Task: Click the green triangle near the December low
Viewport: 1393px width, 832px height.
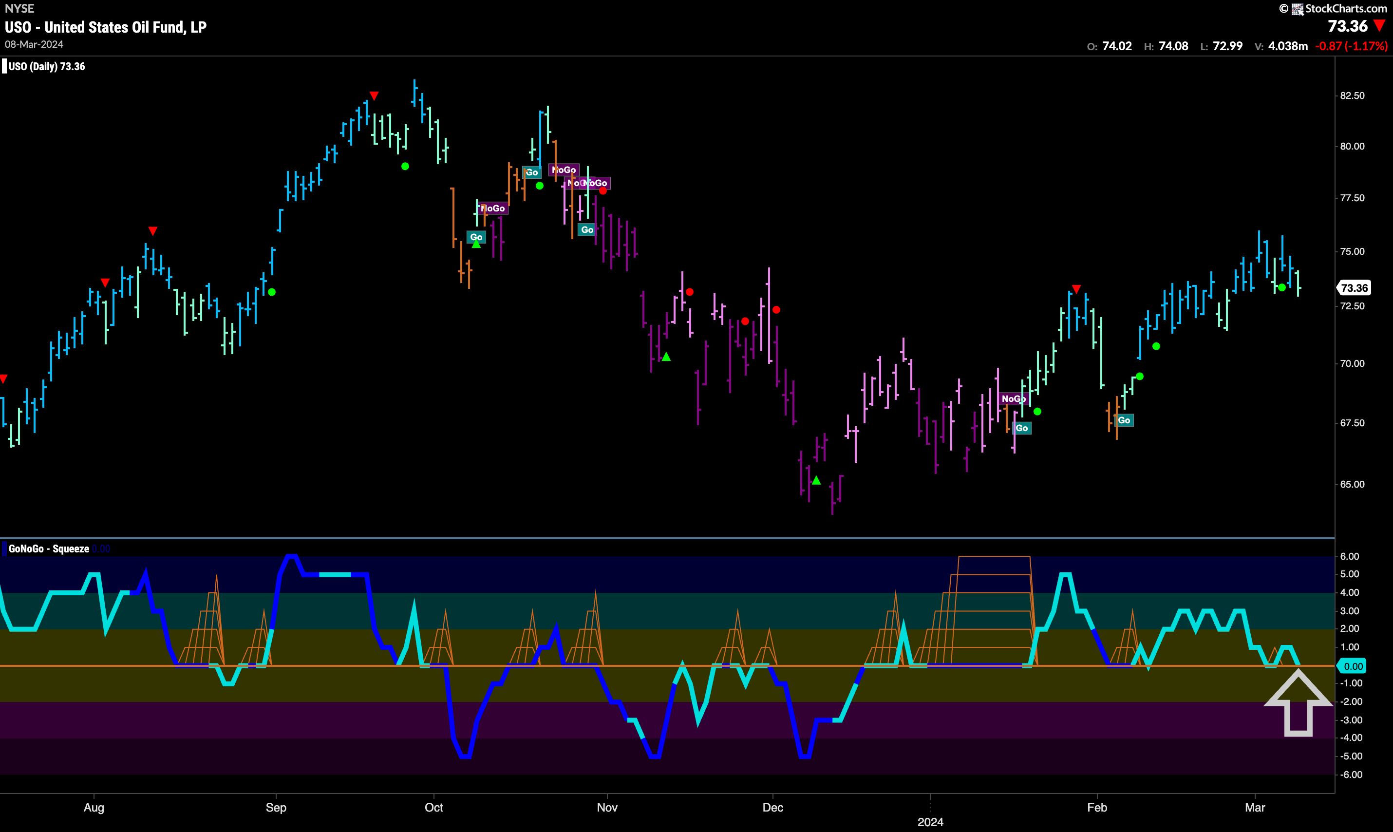Action: [x=816, y=480]
